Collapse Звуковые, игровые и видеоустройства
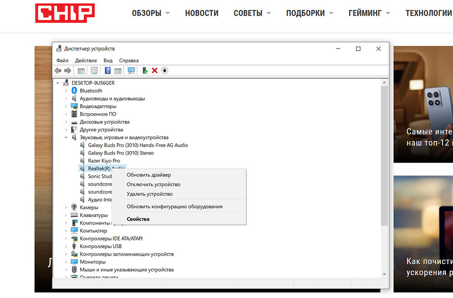453x298 pixels. [66, 137]
